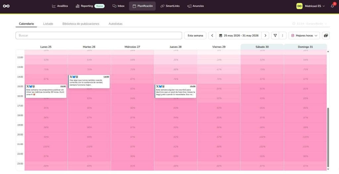Select the Domingo 31 slot at 23:00
339x174 pixels.
click(x=305, y=166)
